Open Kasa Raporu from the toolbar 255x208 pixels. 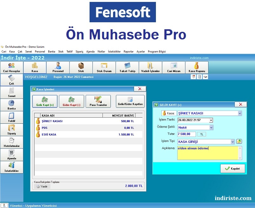tap(197, 67)
